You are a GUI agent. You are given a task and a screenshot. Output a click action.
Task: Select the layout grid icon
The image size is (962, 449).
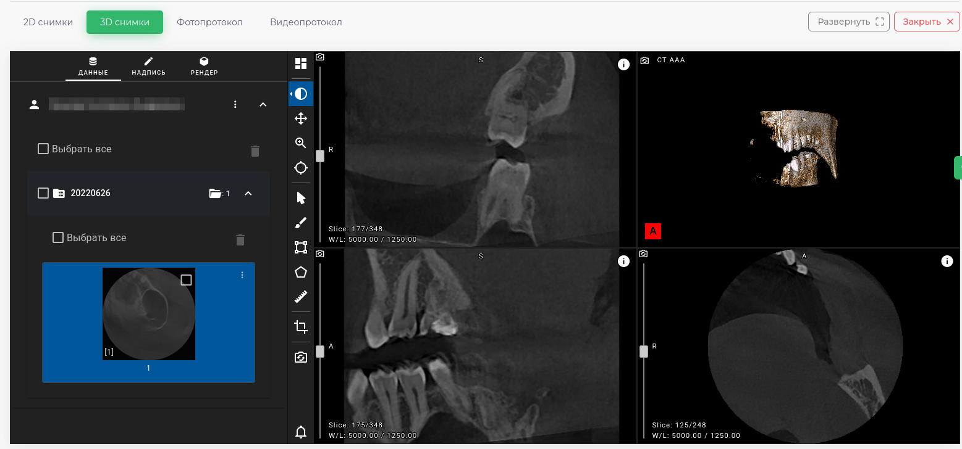click(x=301, y=64)
